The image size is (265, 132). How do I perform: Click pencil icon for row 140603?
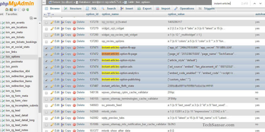pos(52,105)
